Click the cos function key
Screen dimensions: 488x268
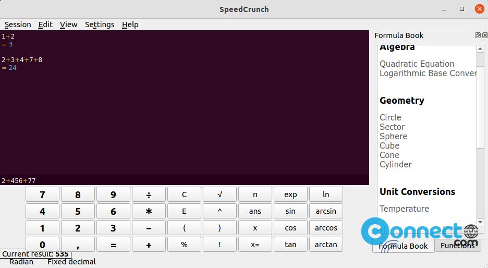point(291,228)
